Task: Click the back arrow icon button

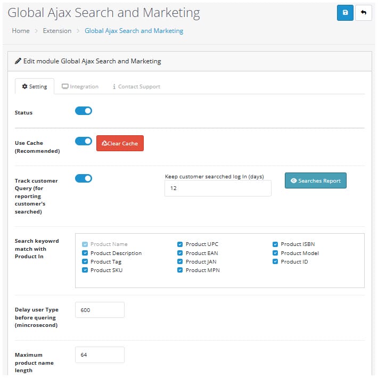Action: pyautogui.click(x=363, y=13)
